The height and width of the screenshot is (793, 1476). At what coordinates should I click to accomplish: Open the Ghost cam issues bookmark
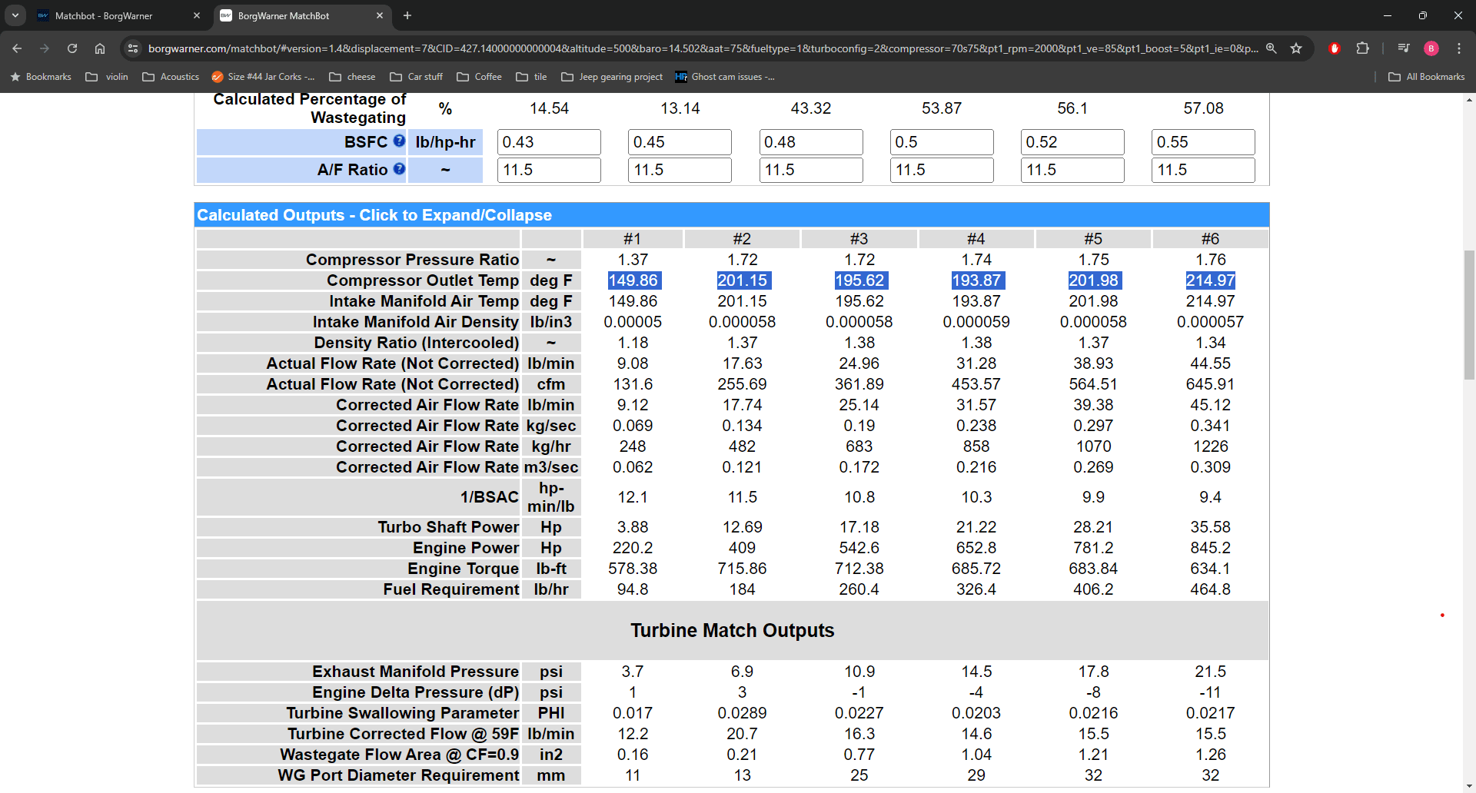(725, 77)
